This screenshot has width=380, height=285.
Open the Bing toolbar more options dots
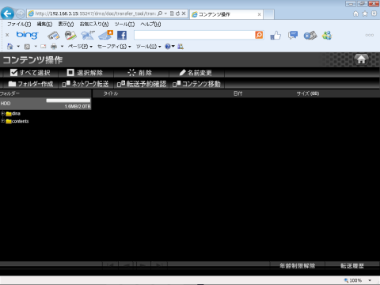pyautogui.click(x=369, y=35)
